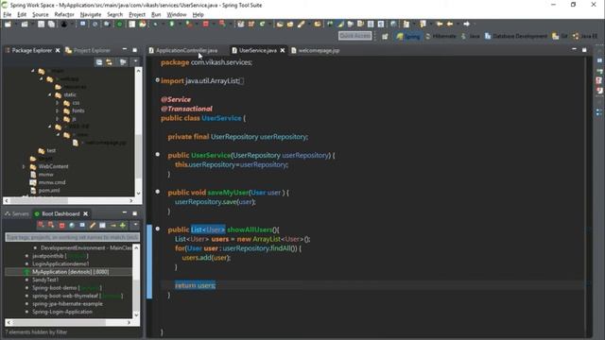Switch to the Java perspective
The image size is (605, 340).
[471, 36]
